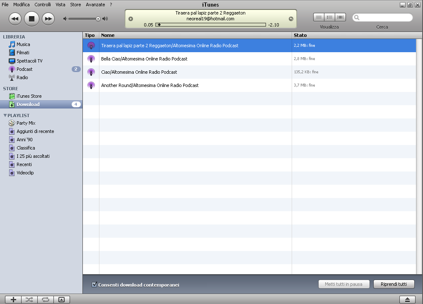Switch to list view mode
This screenshot has height=304, width=423.
tap(319, 17)
